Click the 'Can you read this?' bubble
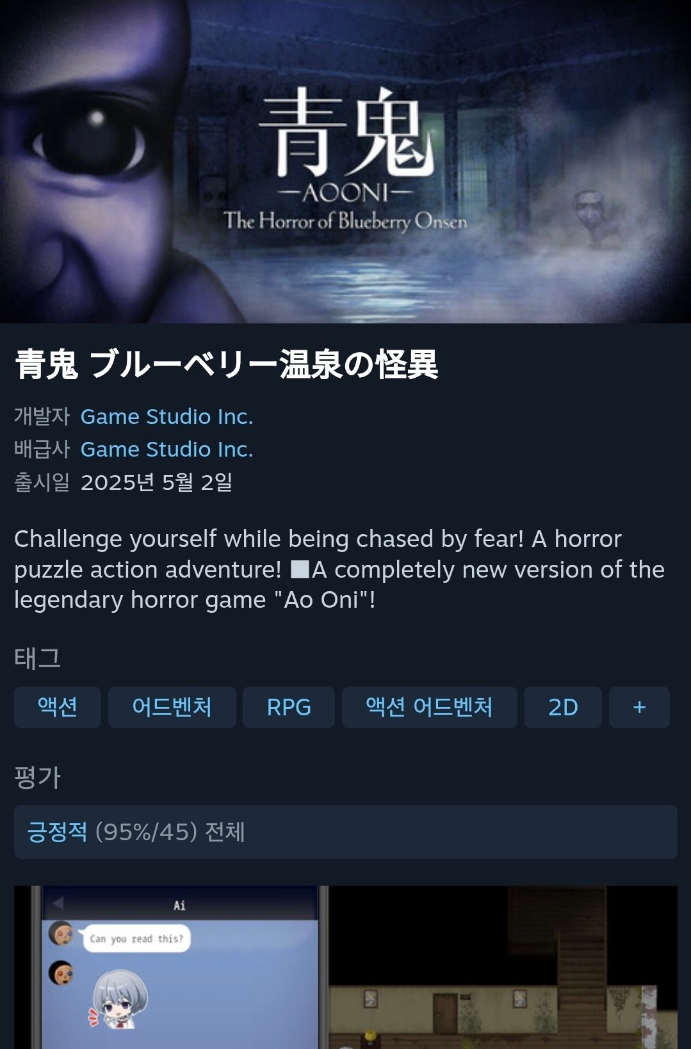Screen dimensions: 691x1049 click(x=136, y=939)
